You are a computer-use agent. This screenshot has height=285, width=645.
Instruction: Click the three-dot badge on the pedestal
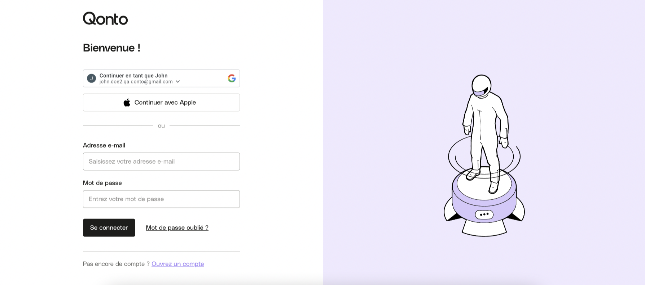[484, 214]
